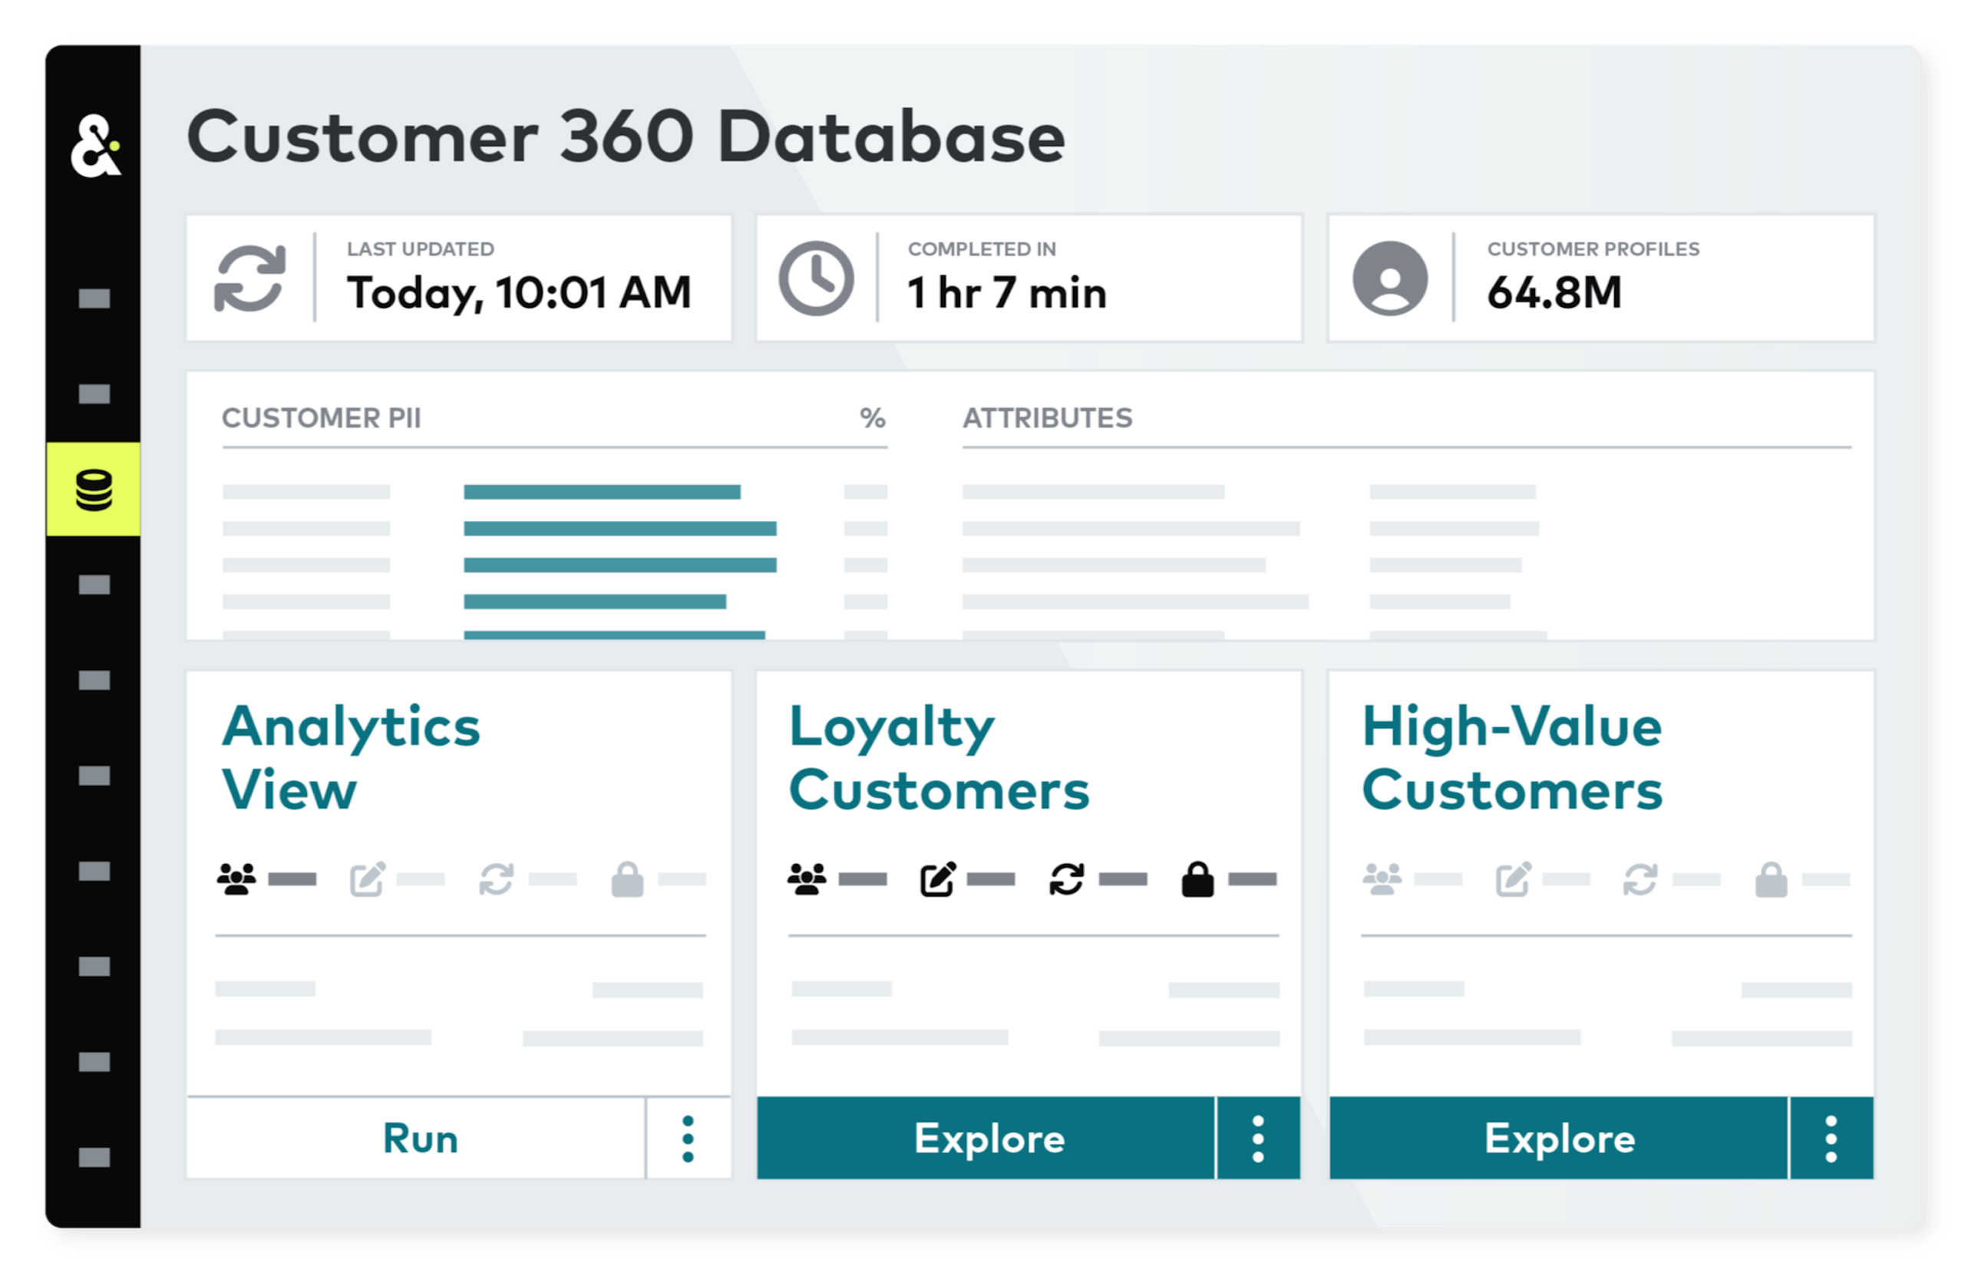The image size is (1965, 1273).
Task: Open the kebab menu beside Loyalty Customers Explore
Action: pyautogui.click(x=1258, y=1138)
